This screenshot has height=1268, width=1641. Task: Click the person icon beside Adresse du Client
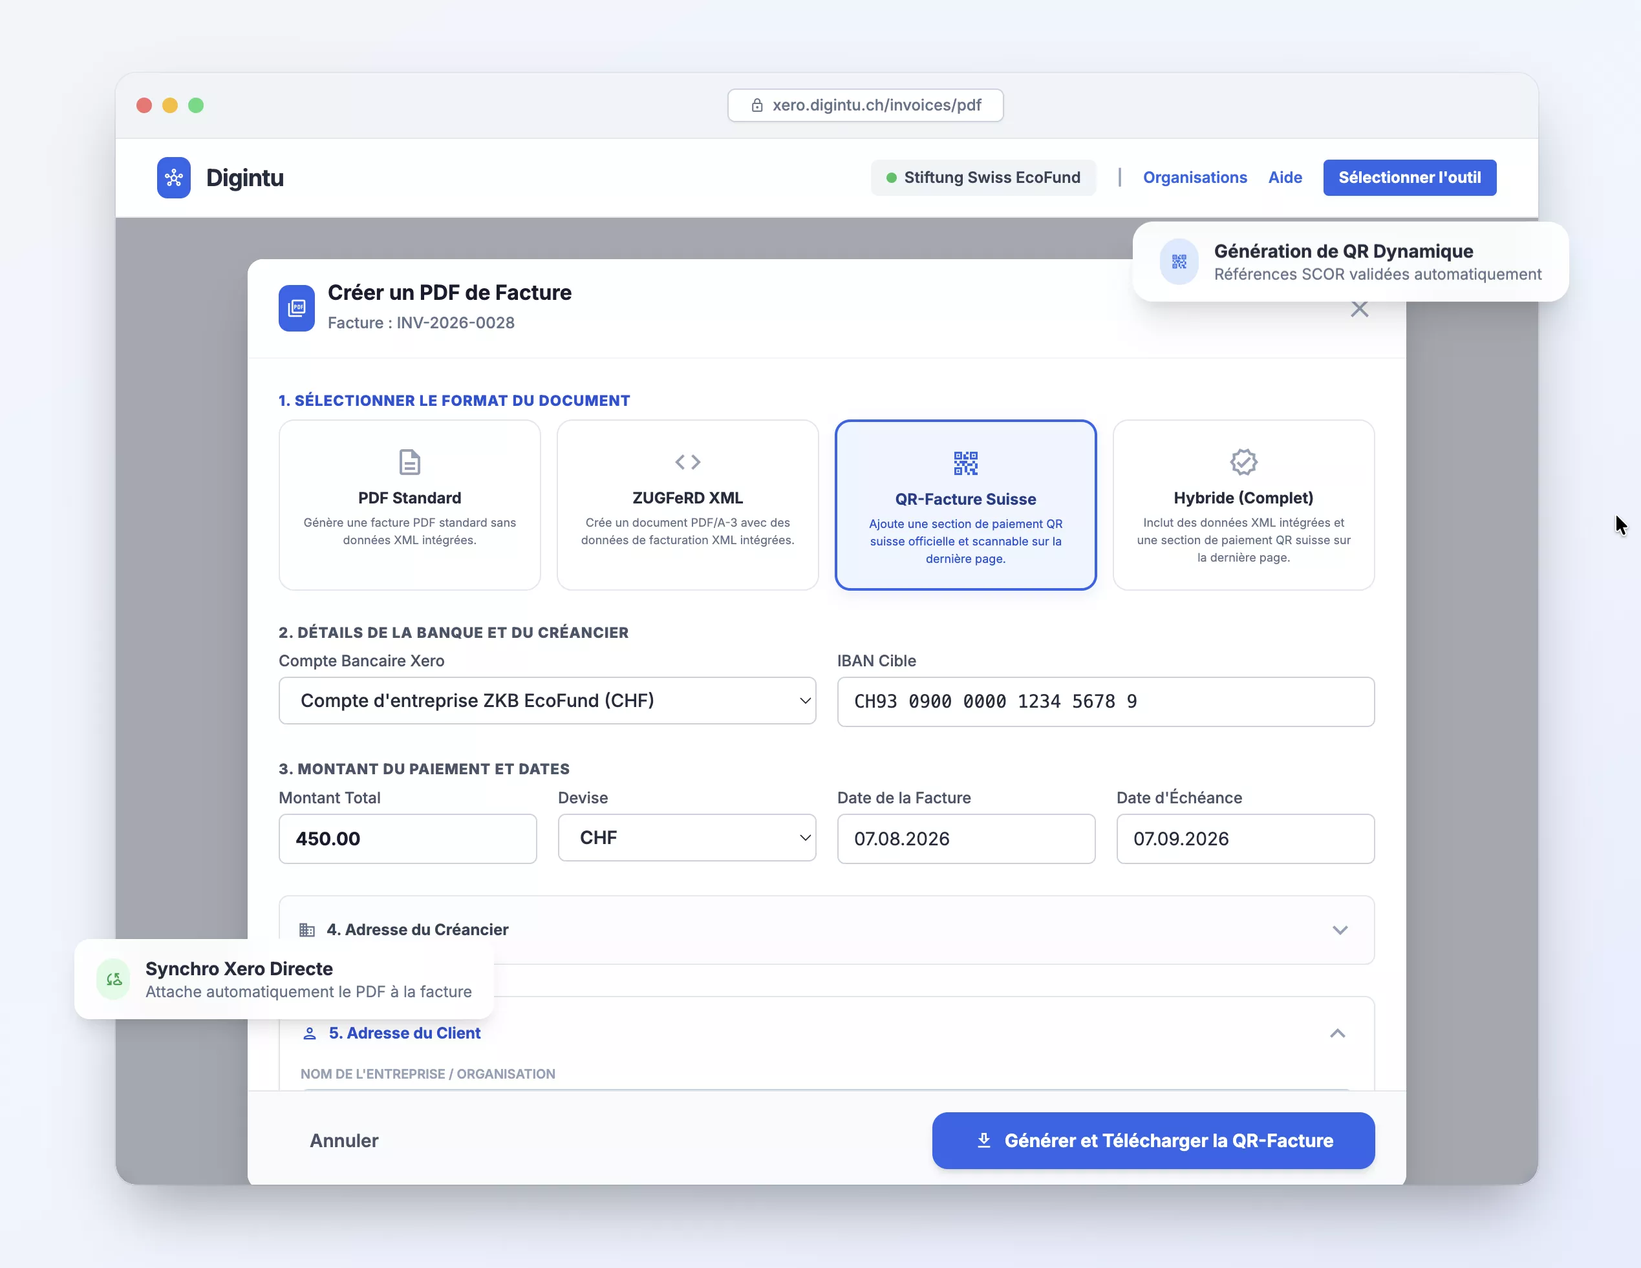(310, 1033)
